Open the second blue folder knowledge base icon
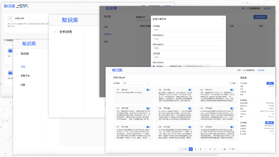The height and width of the screenshot is (157, 279). pyautogui.click(x=10, y=73)
